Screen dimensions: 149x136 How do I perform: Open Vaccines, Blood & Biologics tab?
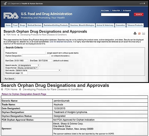[82, 25]
